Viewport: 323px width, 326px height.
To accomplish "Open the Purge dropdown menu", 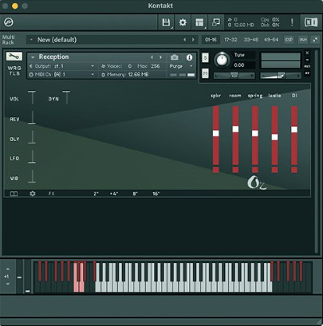I will 181,66.
